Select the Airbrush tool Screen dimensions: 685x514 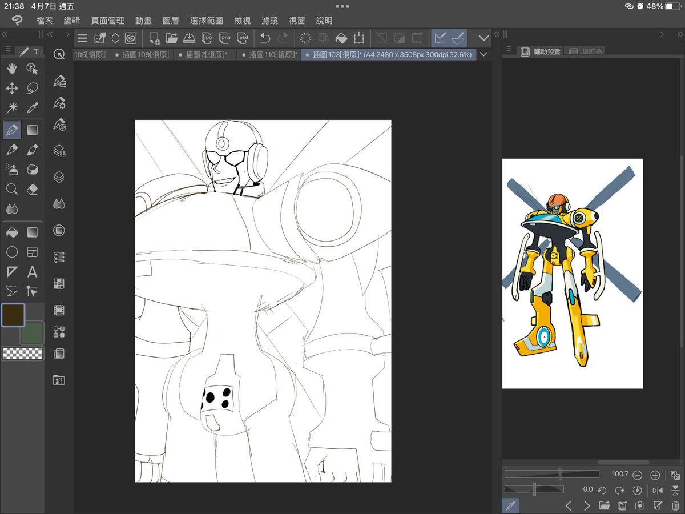pyautogui.click(x=11, y=169)
